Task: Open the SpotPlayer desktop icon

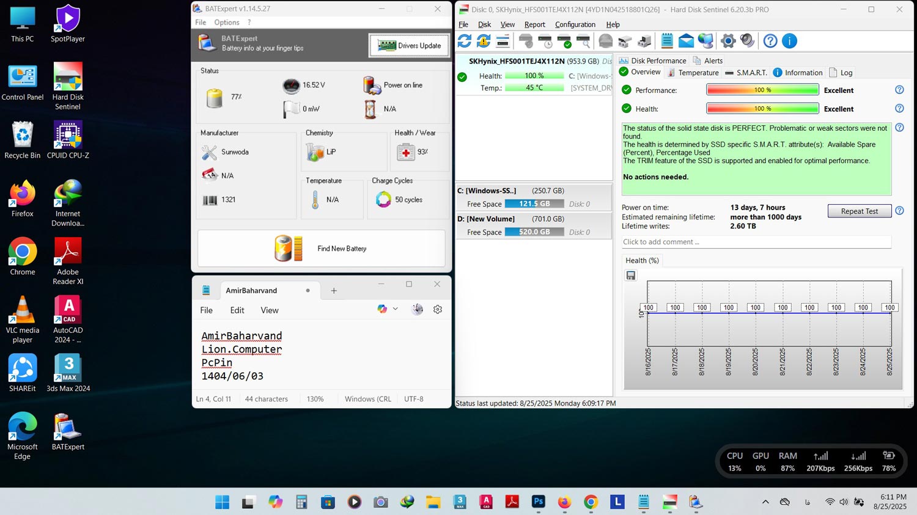Action: [x=68, y=24]
